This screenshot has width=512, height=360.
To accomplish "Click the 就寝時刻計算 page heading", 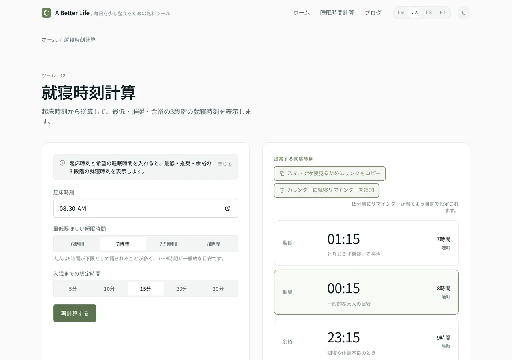I will click(x=89, y=92).
